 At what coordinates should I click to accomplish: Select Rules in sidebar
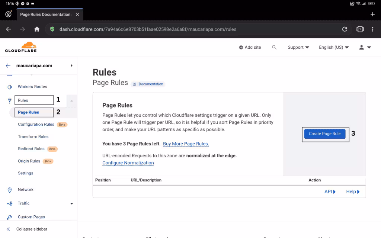pyautogui.click(x=23, y=100)
